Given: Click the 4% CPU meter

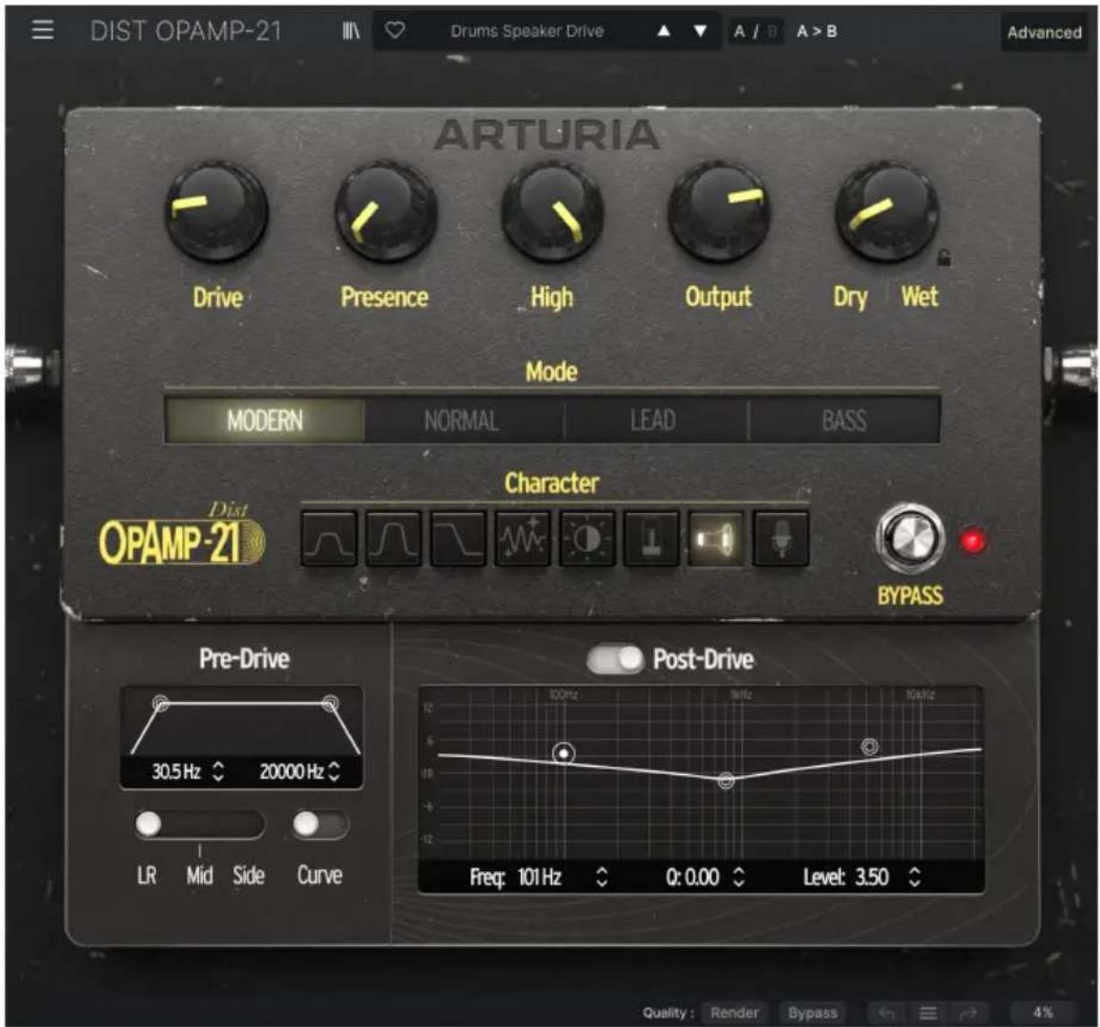Looking at the screenshot, I should pos(1043,1013).
